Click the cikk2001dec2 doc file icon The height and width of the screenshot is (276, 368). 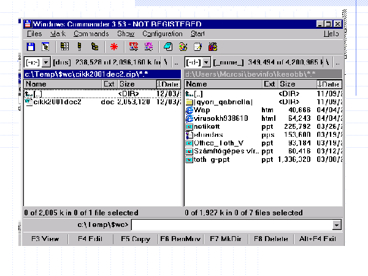(29, 102)
